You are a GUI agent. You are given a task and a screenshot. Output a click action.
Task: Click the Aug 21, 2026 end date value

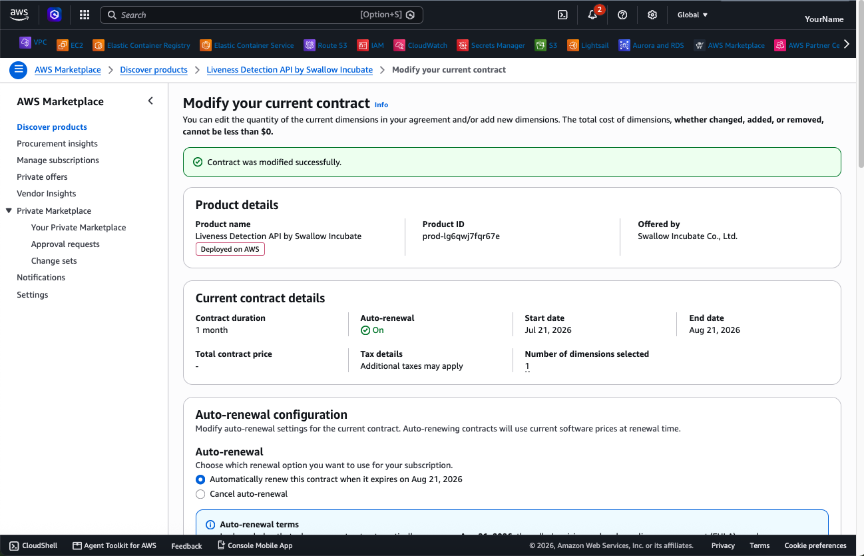[x=715, y=330]
